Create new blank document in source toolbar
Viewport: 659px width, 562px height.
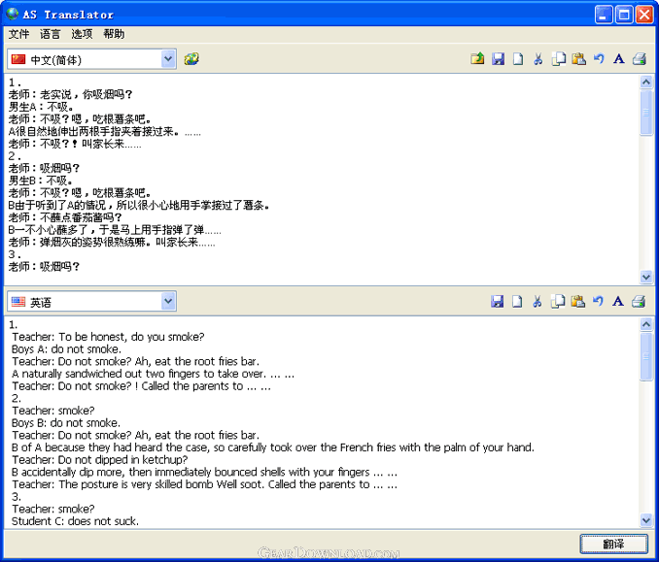coord(518,59)
